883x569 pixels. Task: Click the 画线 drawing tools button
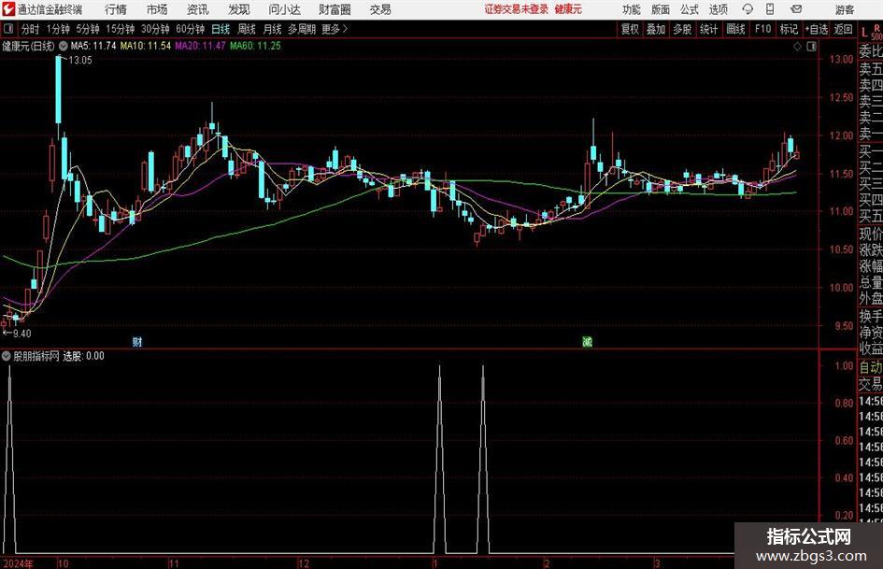(735, 29)
